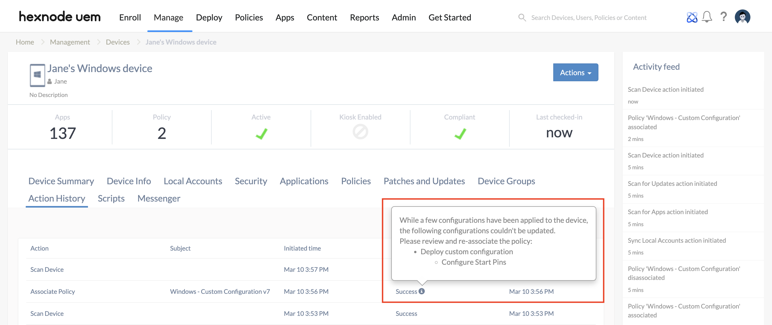Go to Home breadcrumb
This screenshot has width=772, height=325.
(x=25, y=42)
